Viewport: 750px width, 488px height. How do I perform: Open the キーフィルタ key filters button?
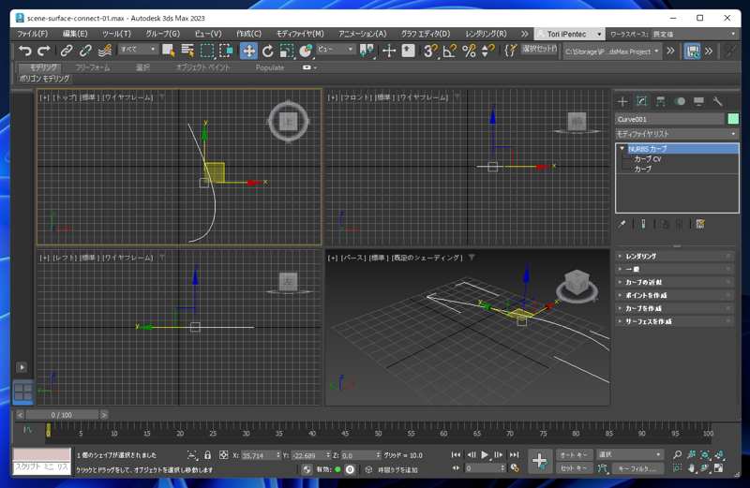click(x=637, y=468)
